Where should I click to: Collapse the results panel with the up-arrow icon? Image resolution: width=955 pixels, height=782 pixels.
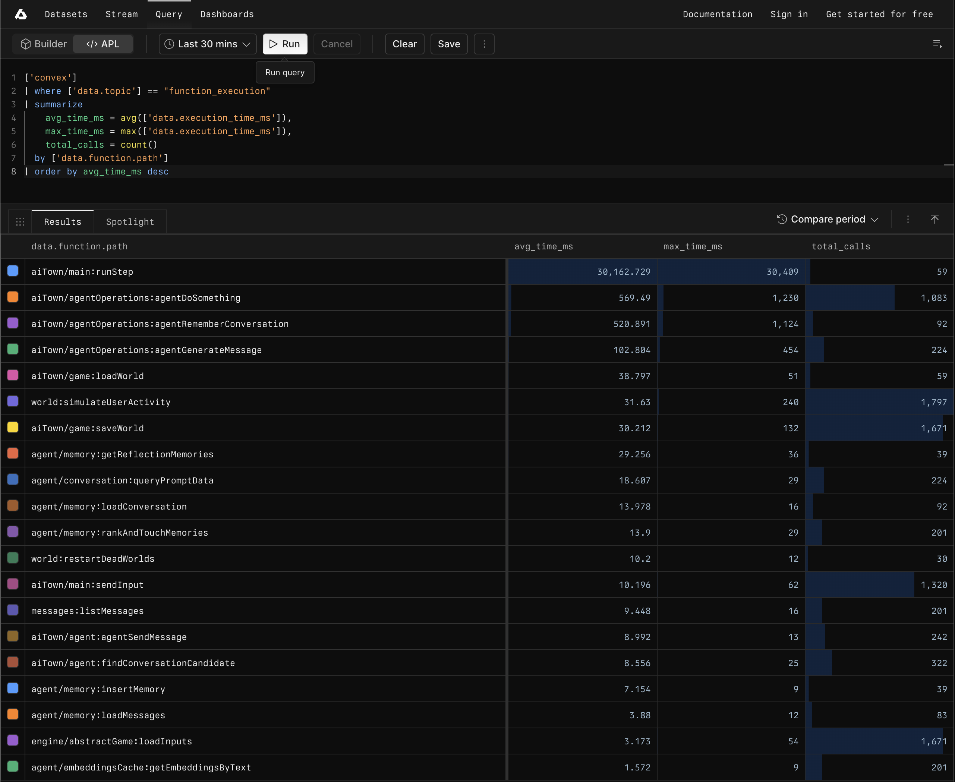tap(935, 220)
